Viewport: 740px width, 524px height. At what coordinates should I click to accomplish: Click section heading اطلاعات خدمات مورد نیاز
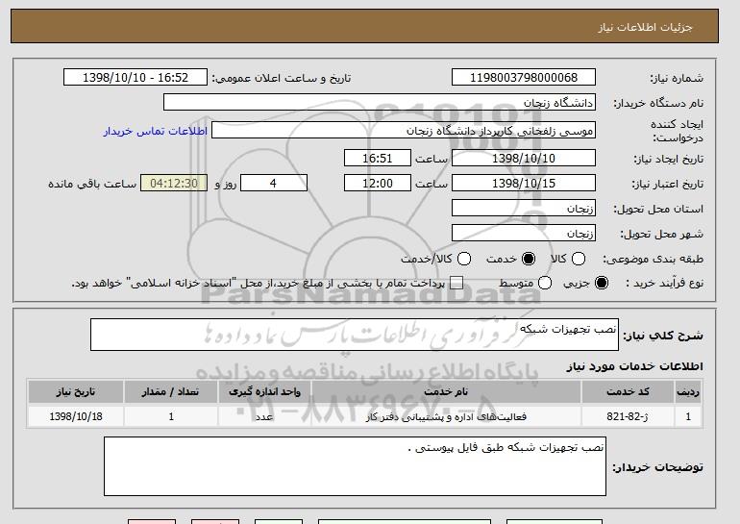634,366
